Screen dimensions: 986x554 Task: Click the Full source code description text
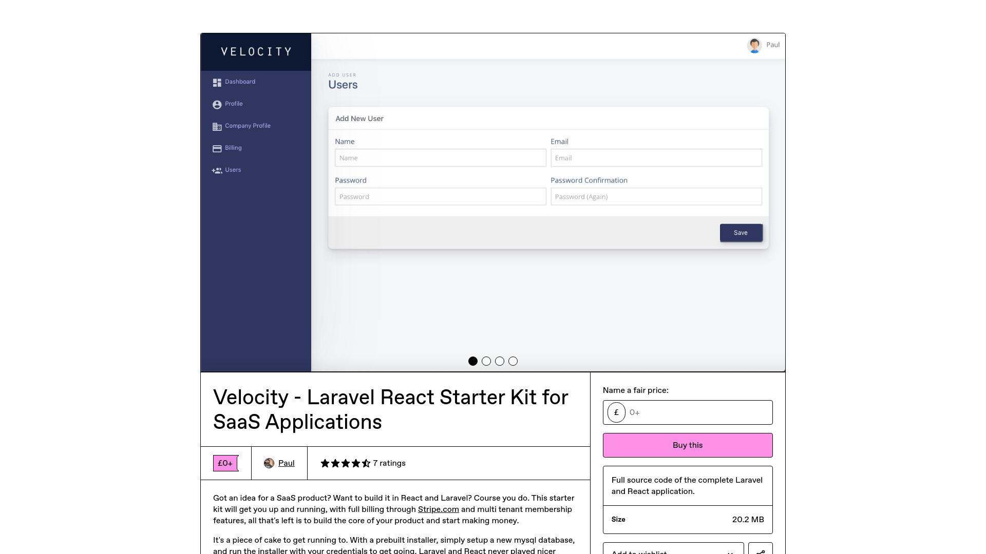[687, 486]
